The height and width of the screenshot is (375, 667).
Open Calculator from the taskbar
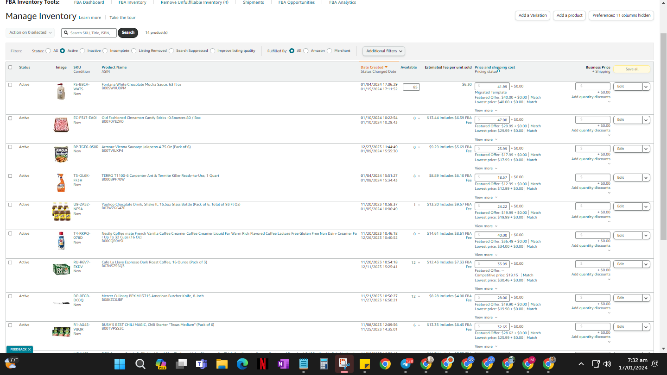[x=324, y=364]
